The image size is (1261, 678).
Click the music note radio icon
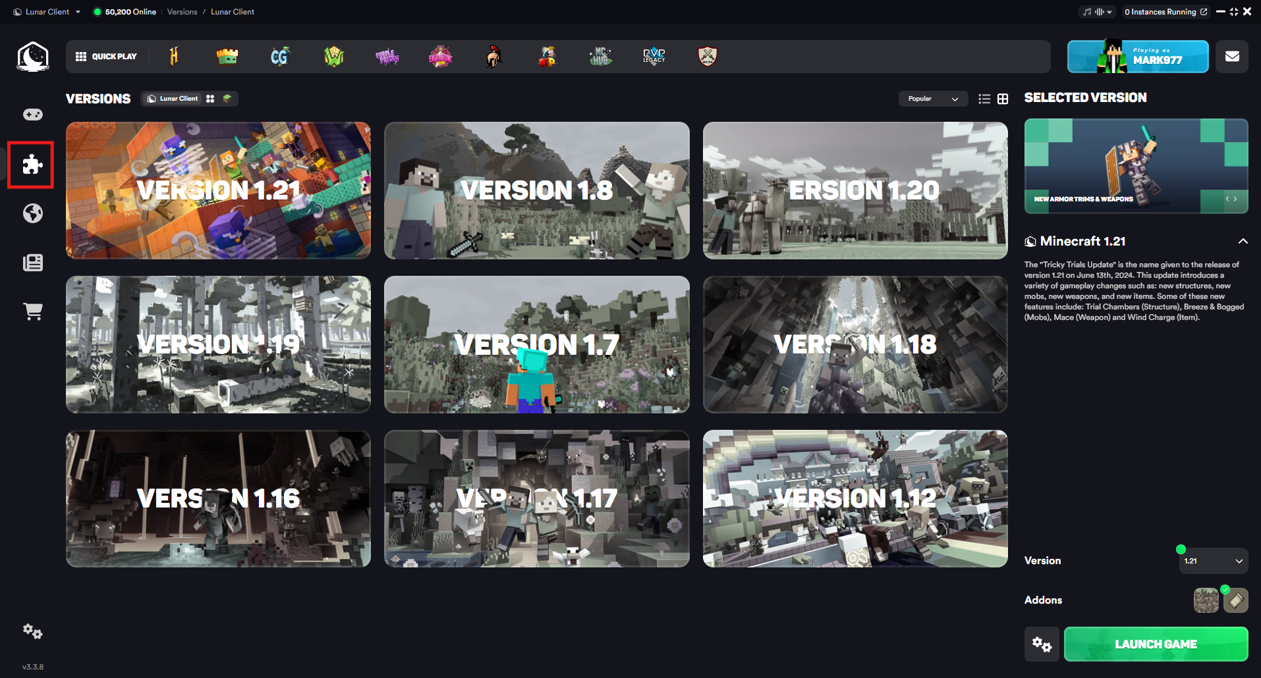click(1087, 12)
